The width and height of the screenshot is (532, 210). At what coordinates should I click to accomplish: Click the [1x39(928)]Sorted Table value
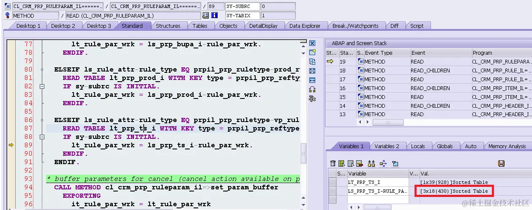click(x=454, y=182)
